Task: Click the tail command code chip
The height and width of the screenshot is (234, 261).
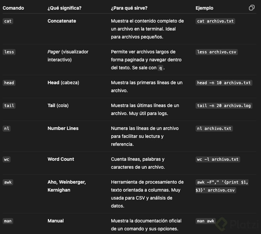Action: pos(9,106)
